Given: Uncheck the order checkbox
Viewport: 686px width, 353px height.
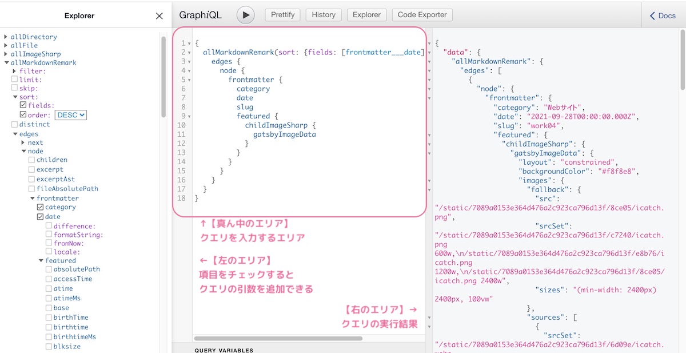Looking at the screenshot, I should [x=23, y=115].
